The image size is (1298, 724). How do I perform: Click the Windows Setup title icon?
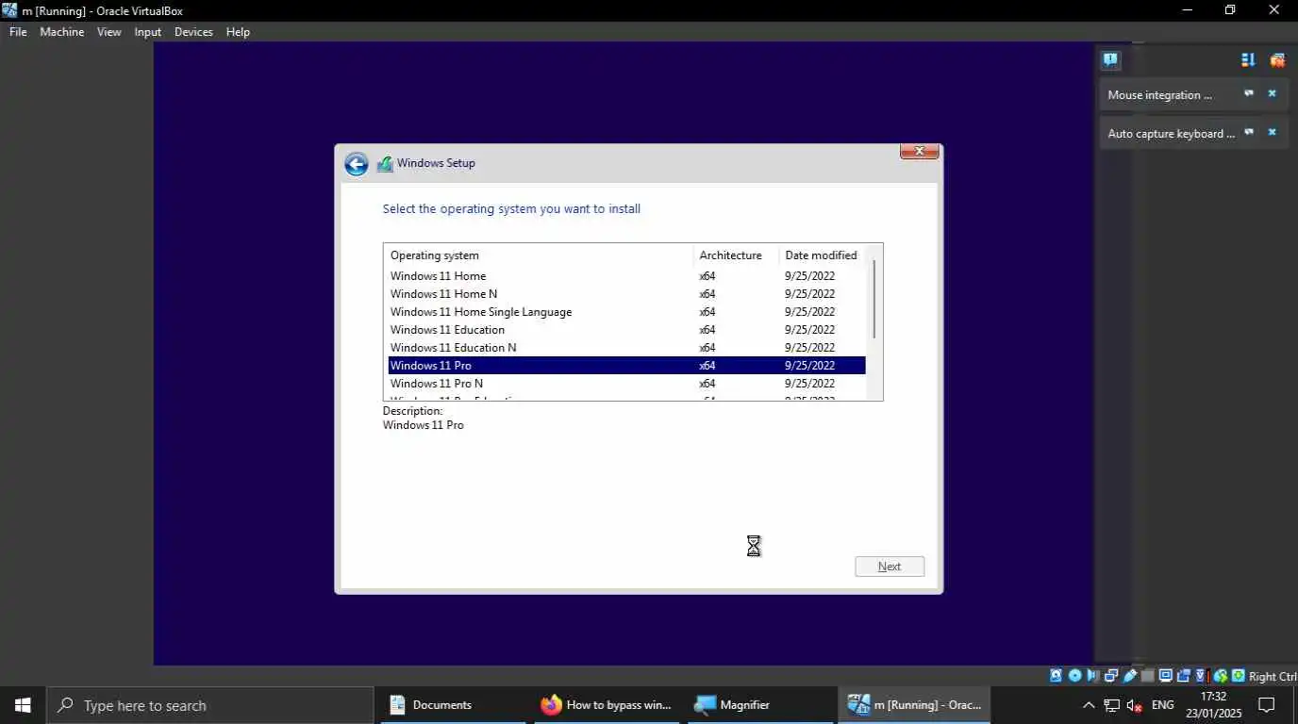coord(385,164)
